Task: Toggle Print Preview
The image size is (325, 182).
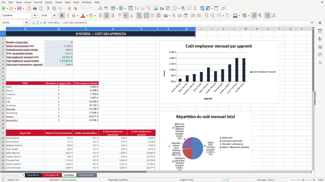Action: (41, 8)
